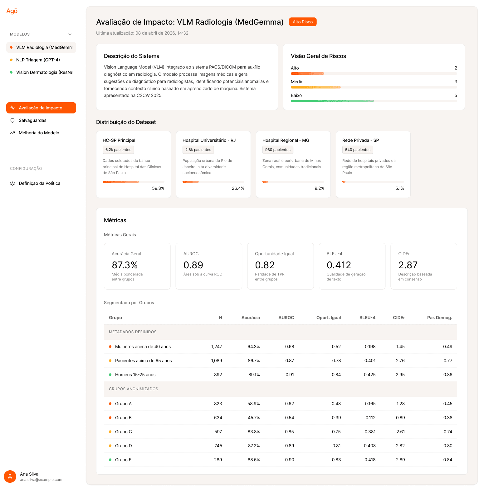484x489 pixels.
Task: Click the 980 pacientes tag
Action: click(278, 150)
